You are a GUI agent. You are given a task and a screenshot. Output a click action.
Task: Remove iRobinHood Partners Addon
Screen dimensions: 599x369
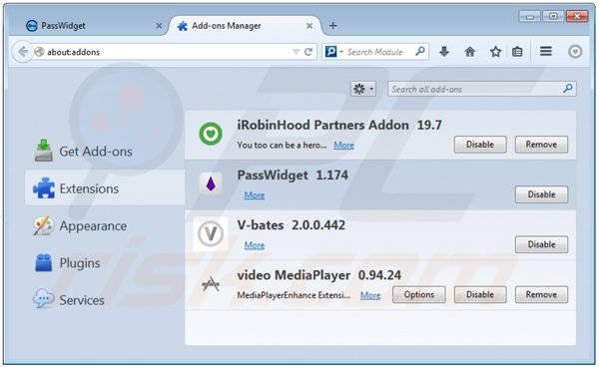(541, 145)
